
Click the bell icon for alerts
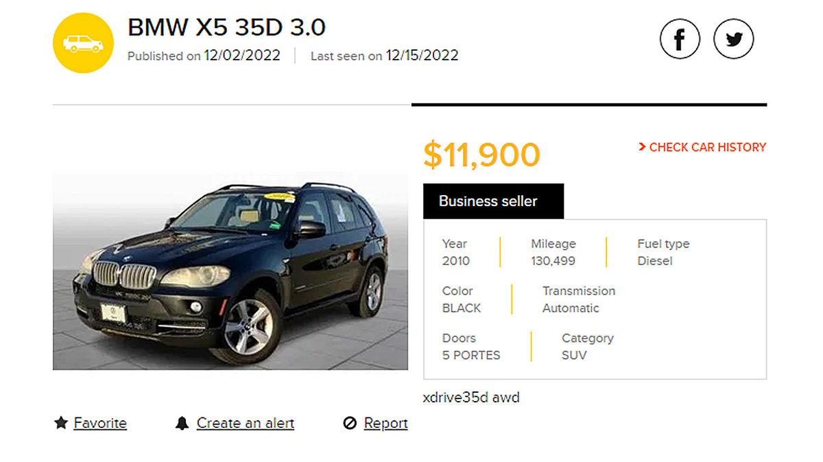[x=182, y=423]
